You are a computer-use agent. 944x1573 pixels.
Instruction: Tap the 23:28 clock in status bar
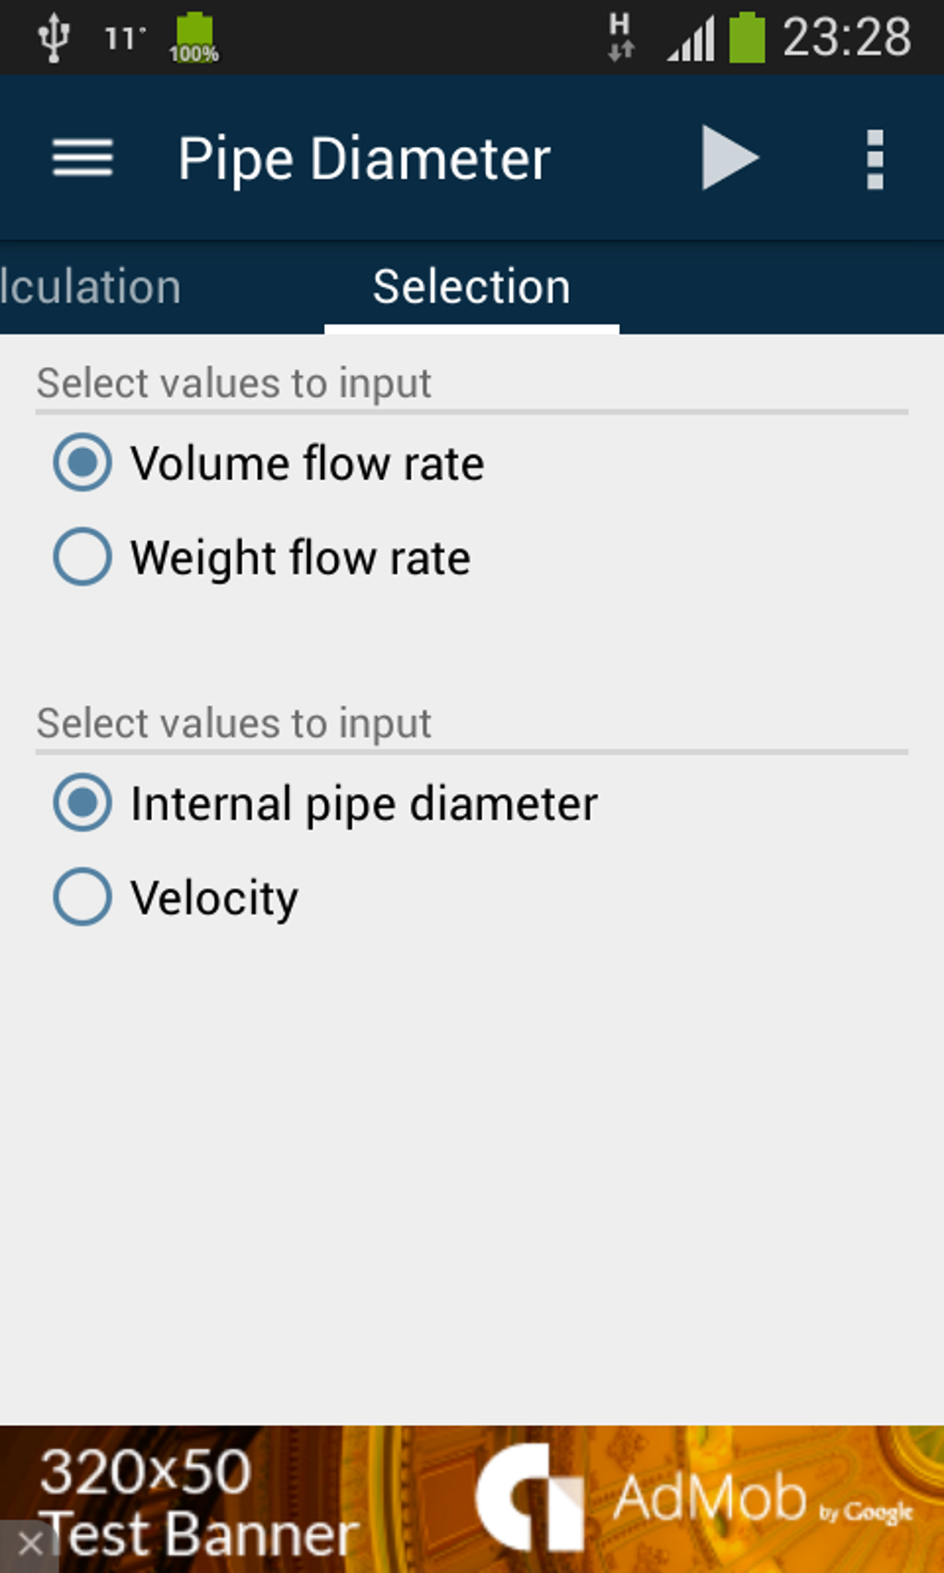coord(847,39)
